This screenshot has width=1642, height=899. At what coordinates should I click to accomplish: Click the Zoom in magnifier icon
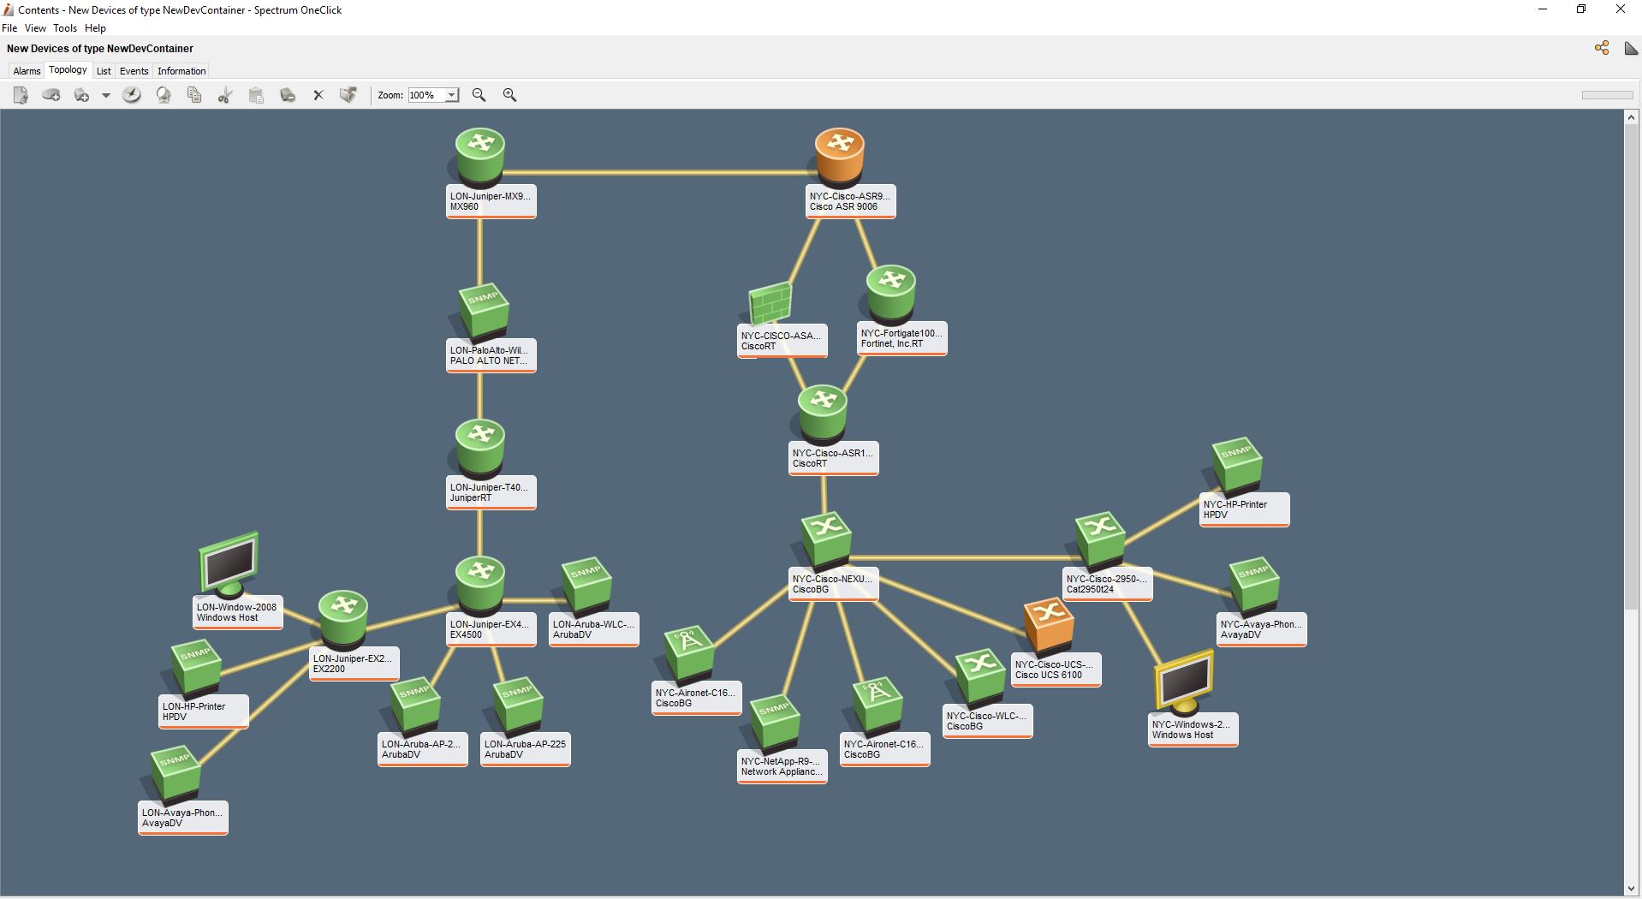[510, 95]
